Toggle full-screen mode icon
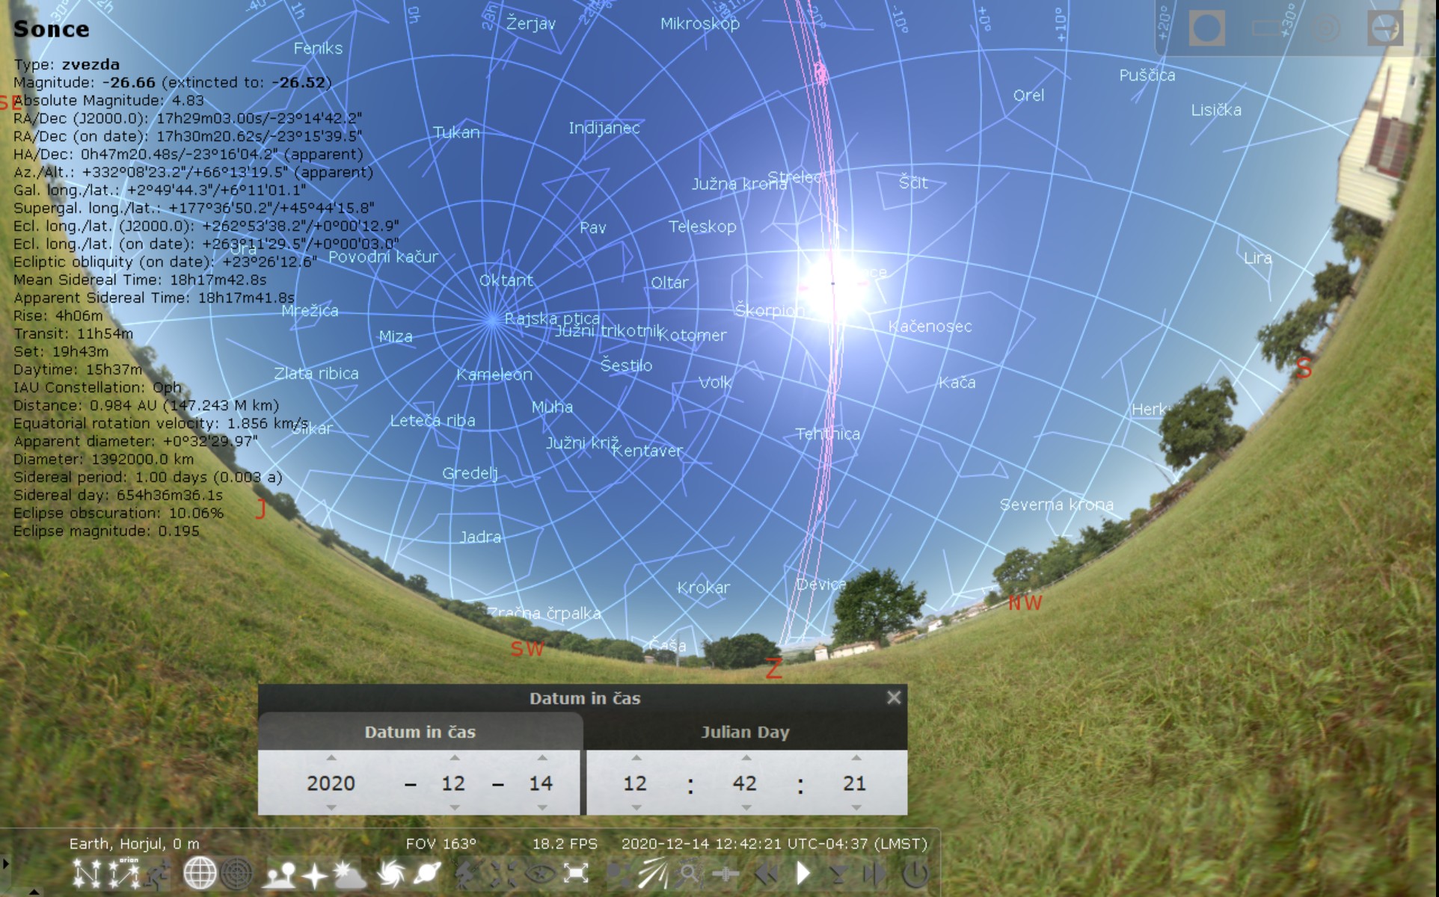The height and width of the screenshot is (897, 1439). coord(575,873)
